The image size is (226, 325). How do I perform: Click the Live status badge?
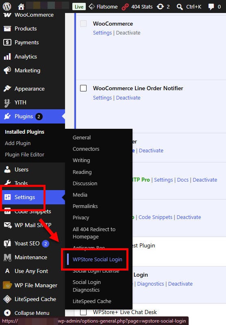pos(79,6)
